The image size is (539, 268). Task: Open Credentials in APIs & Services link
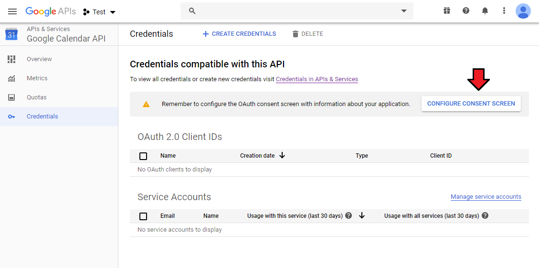317,79
